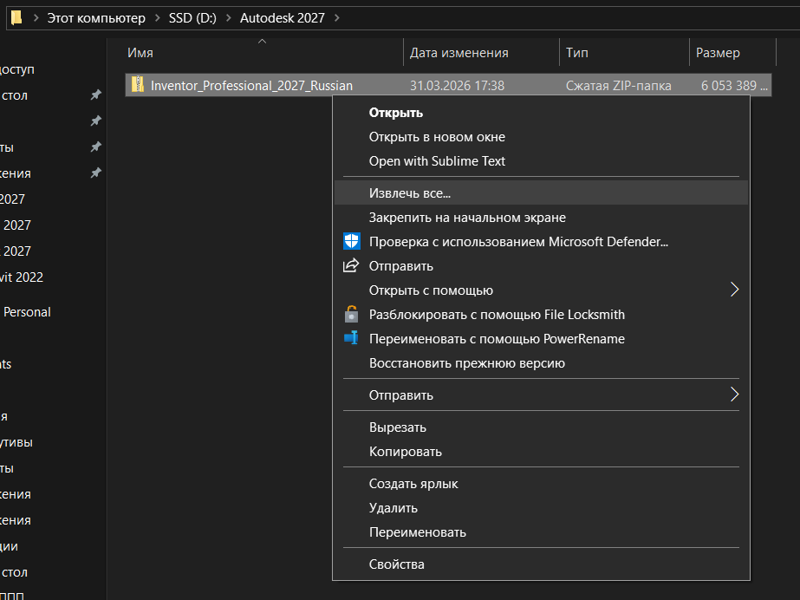This screenshot has height=600, width=800.
Task: Click the pin icon next to 'ты'
Action: click(x=96, y=147)
